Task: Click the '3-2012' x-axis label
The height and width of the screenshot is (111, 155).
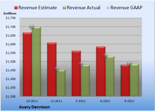Action: point(81,101)
